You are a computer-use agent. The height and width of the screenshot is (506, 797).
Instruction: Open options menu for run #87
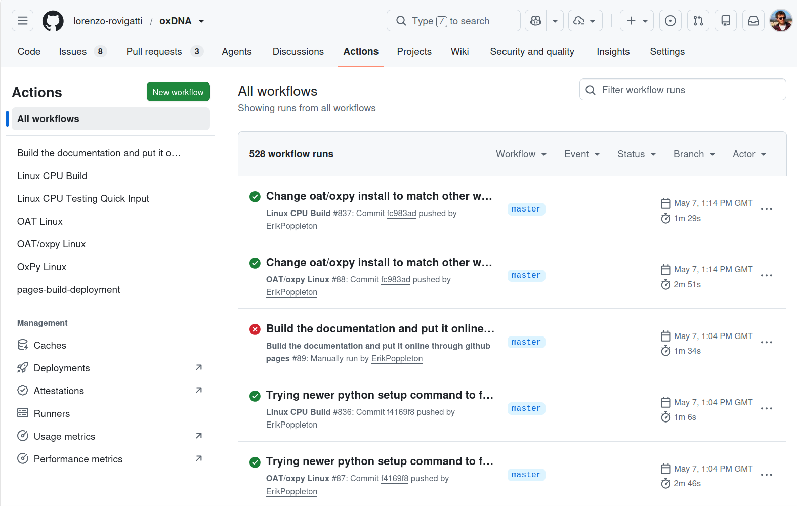(767, 475)
